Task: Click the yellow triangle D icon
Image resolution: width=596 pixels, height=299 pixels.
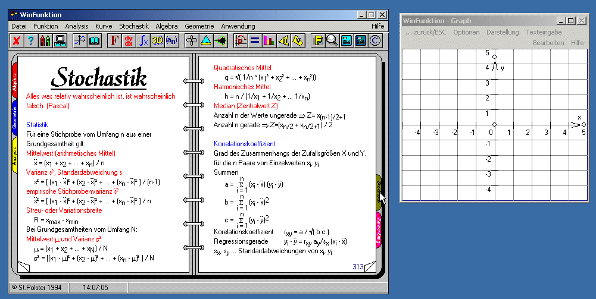Action: 284,40
